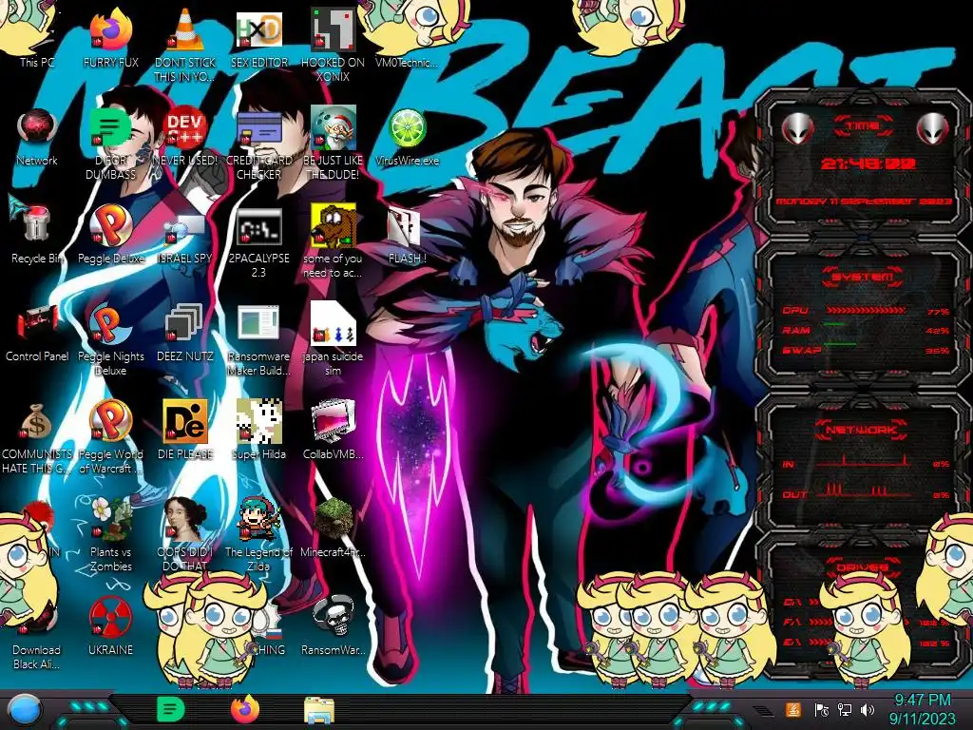This screenshot has width=973, height=730.
Task: Open File Explorer from the taskbar
Action: 319,711
